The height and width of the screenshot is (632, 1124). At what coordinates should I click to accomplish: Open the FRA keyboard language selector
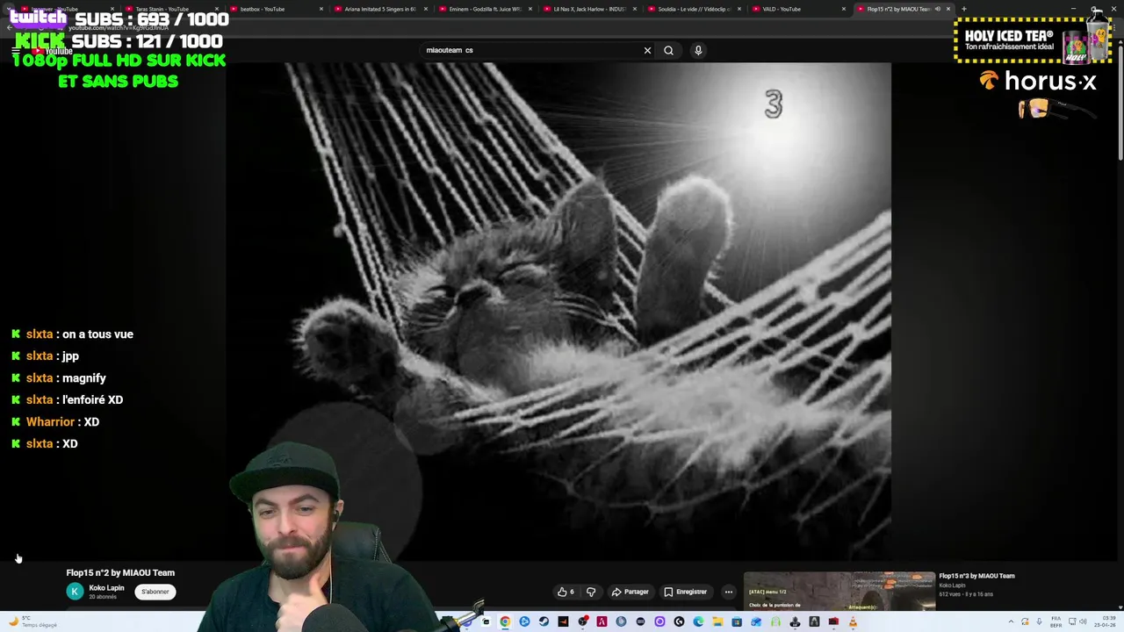pyautogui.click(x=1056, y=621)
